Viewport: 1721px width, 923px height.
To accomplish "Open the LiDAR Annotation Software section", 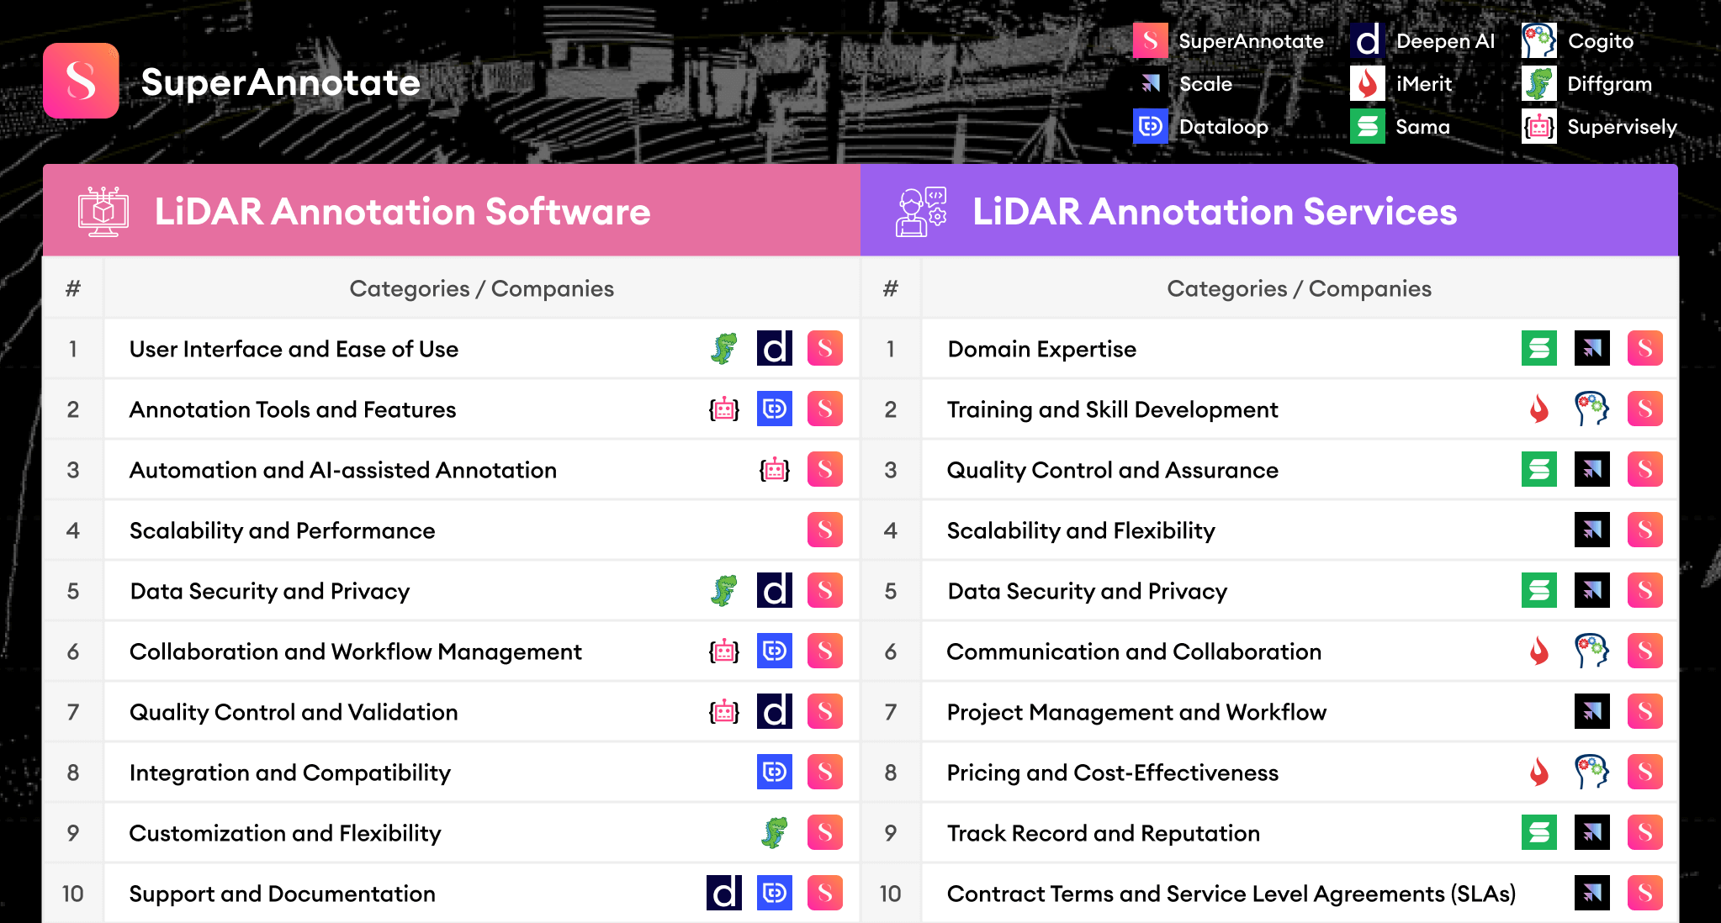I will [401, 212].
